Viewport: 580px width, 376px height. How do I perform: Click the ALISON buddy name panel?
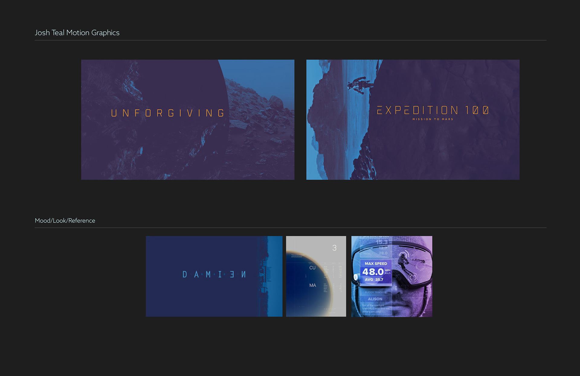[x=375, y=299]
